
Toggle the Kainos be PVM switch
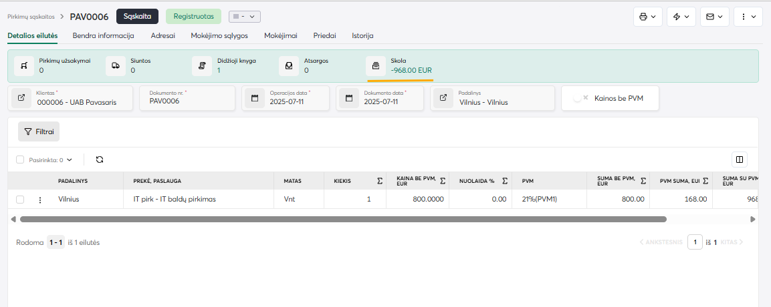580,98
